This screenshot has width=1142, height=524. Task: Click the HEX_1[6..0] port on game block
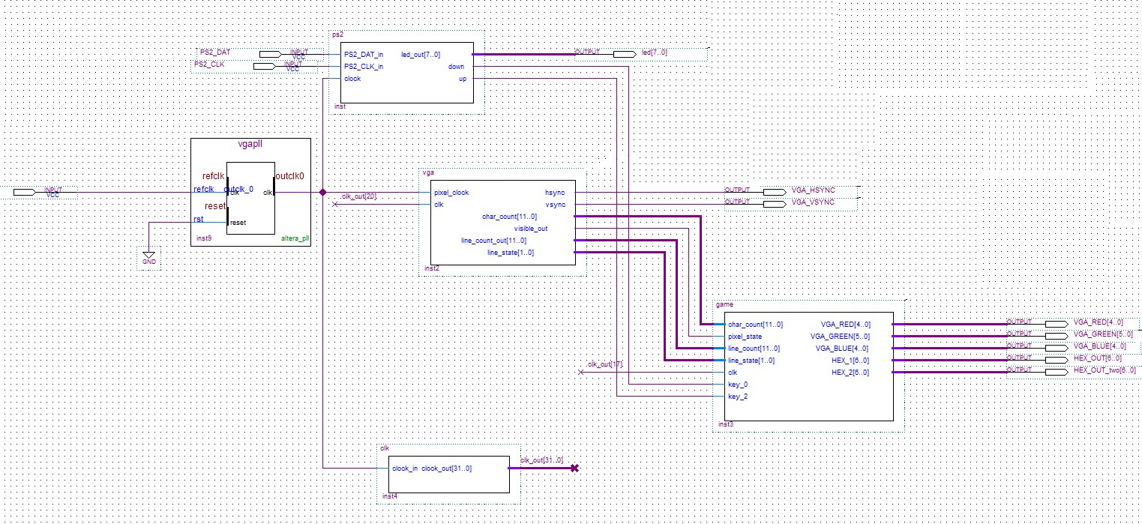851,361
